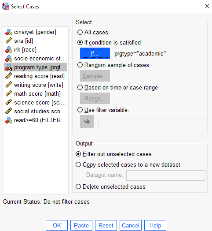
Task: Choose Delete unselected cases output option
Action: tap(78, 186)
